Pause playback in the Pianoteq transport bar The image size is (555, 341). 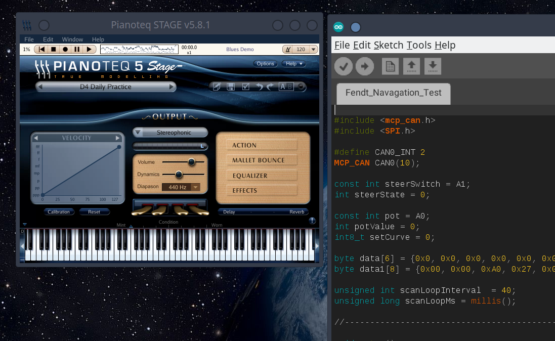[77, 49]
